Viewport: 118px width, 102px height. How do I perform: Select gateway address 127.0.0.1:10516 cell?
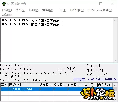click(x=24, y=89)
